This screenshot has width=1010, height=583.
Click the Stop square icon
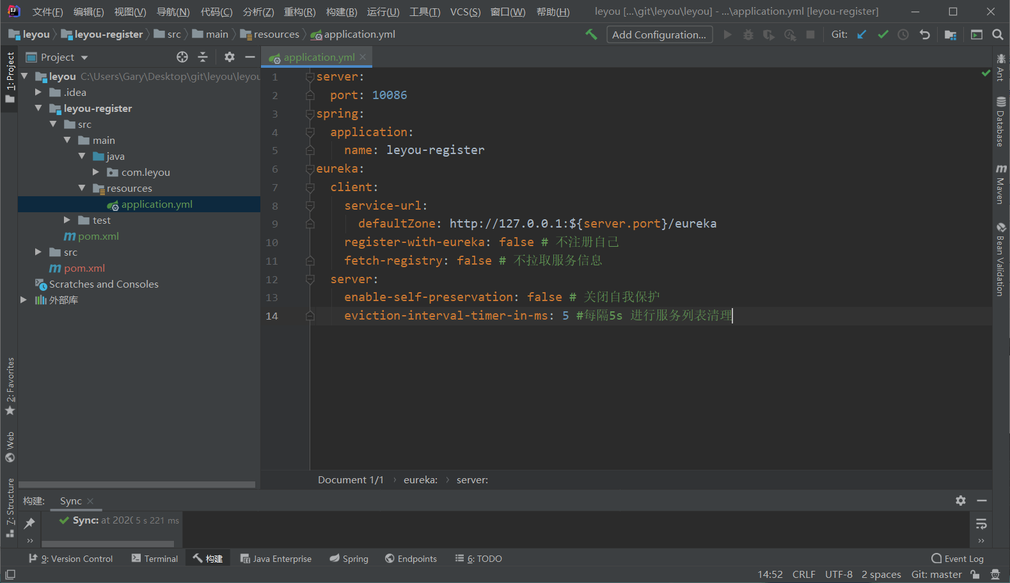810,35
